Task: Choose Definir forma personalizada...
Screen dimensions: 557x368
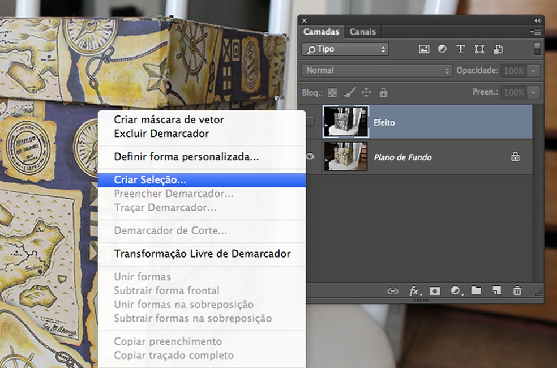Action: (202, 157)
